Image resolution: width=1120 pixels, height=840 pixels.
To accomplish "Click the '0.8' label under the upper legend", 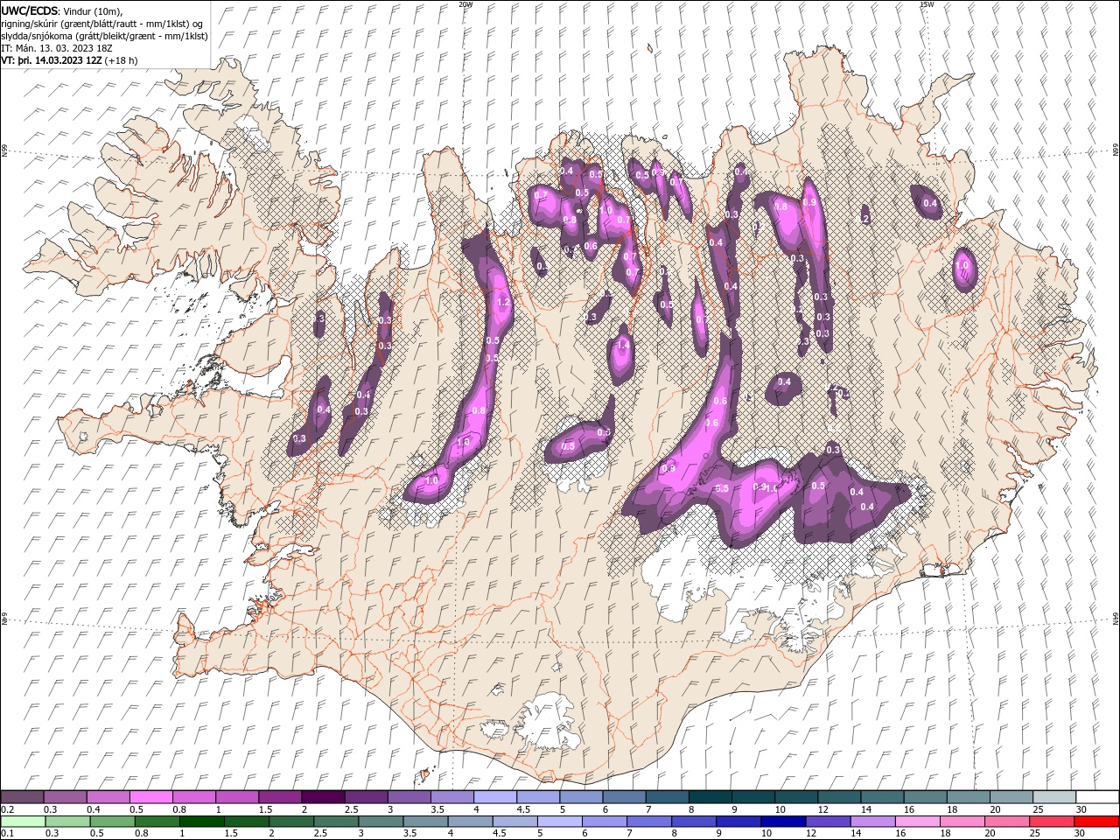I will pyautogui.click(x=179, y=809).
